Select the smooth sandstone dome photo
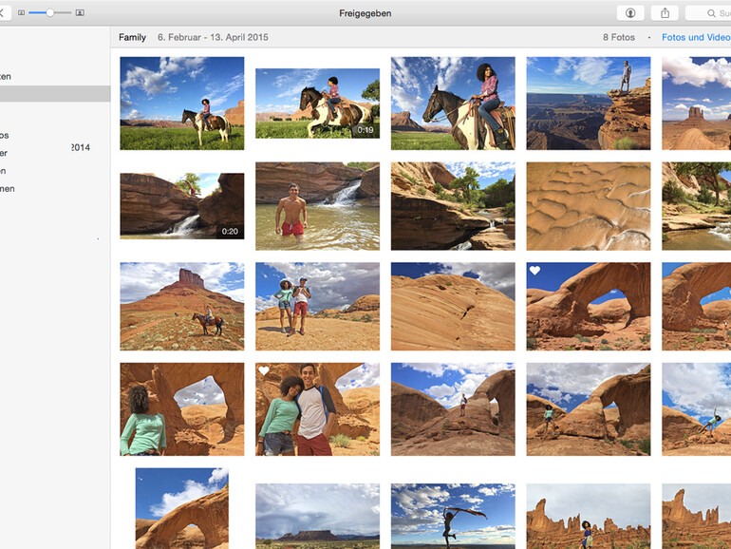Viewport: 731px width, 549px height. pos(453,307)
